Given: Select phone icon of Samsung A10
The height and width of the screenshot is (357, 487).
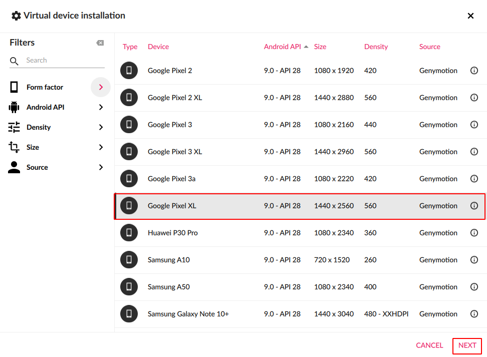Looking at the screenshot, I should click(129, 259).
